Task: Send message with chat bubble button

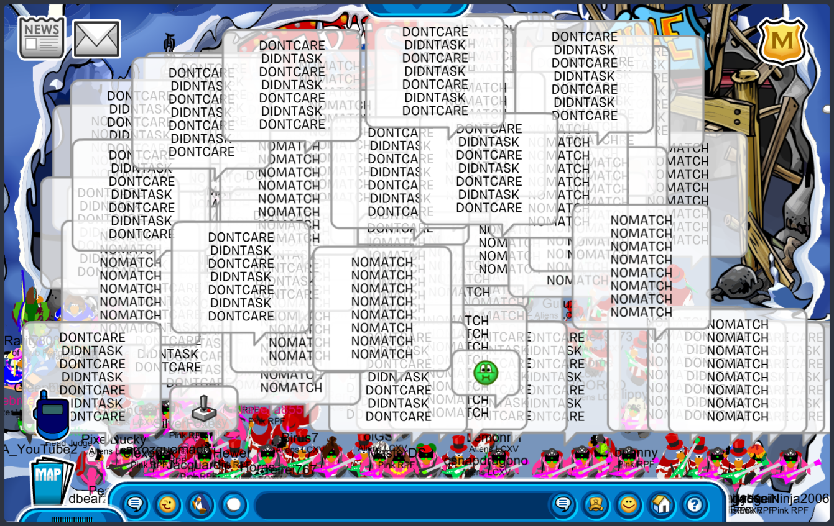Action: (563, 504)
